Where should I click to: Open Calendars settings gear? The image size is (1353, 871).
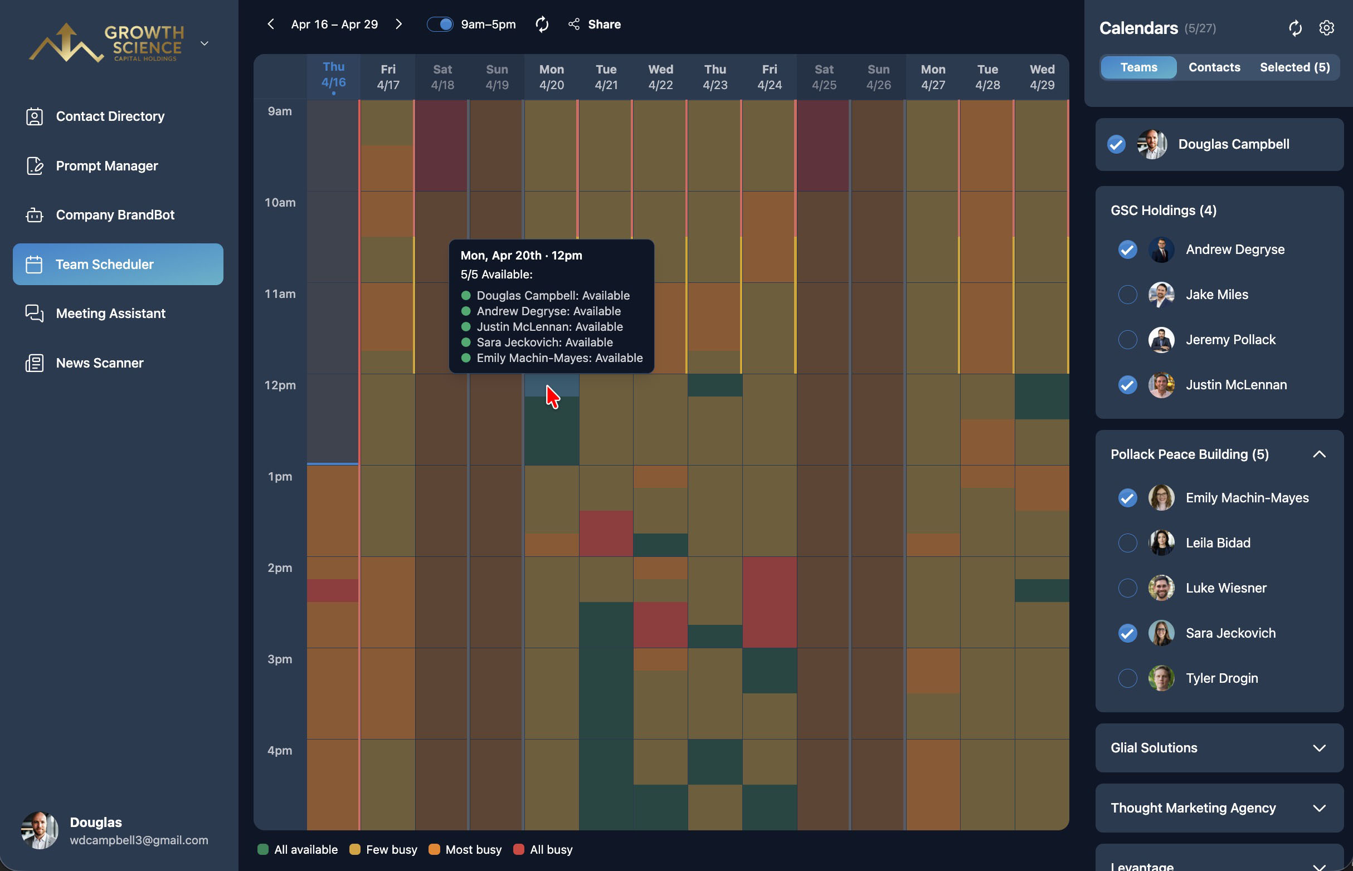[x=1326, y=28]
